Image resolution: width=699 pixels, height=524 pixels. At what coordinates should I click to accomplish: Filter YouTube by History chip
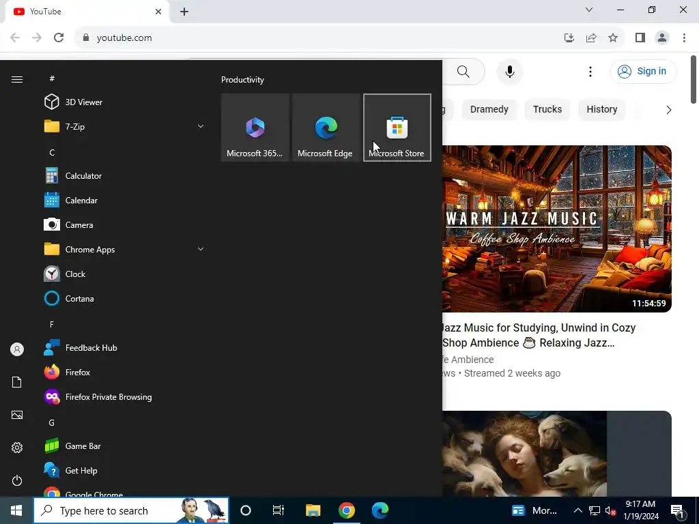pos(602,110)
